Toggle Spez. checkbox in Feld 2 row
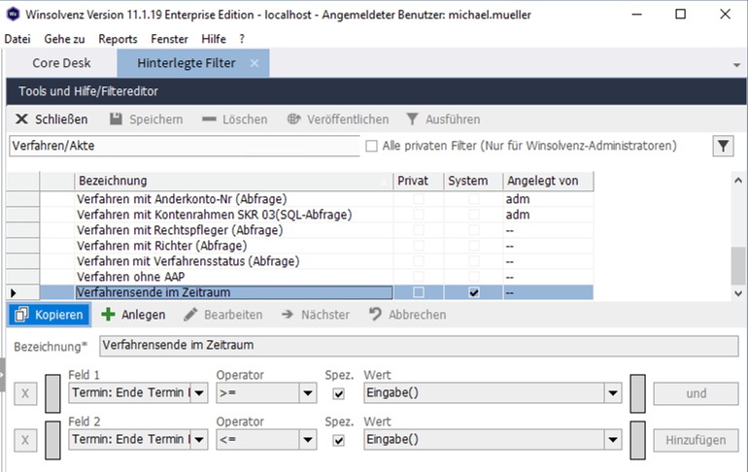This screenshot has width=748, height=472. click(339, 440)
